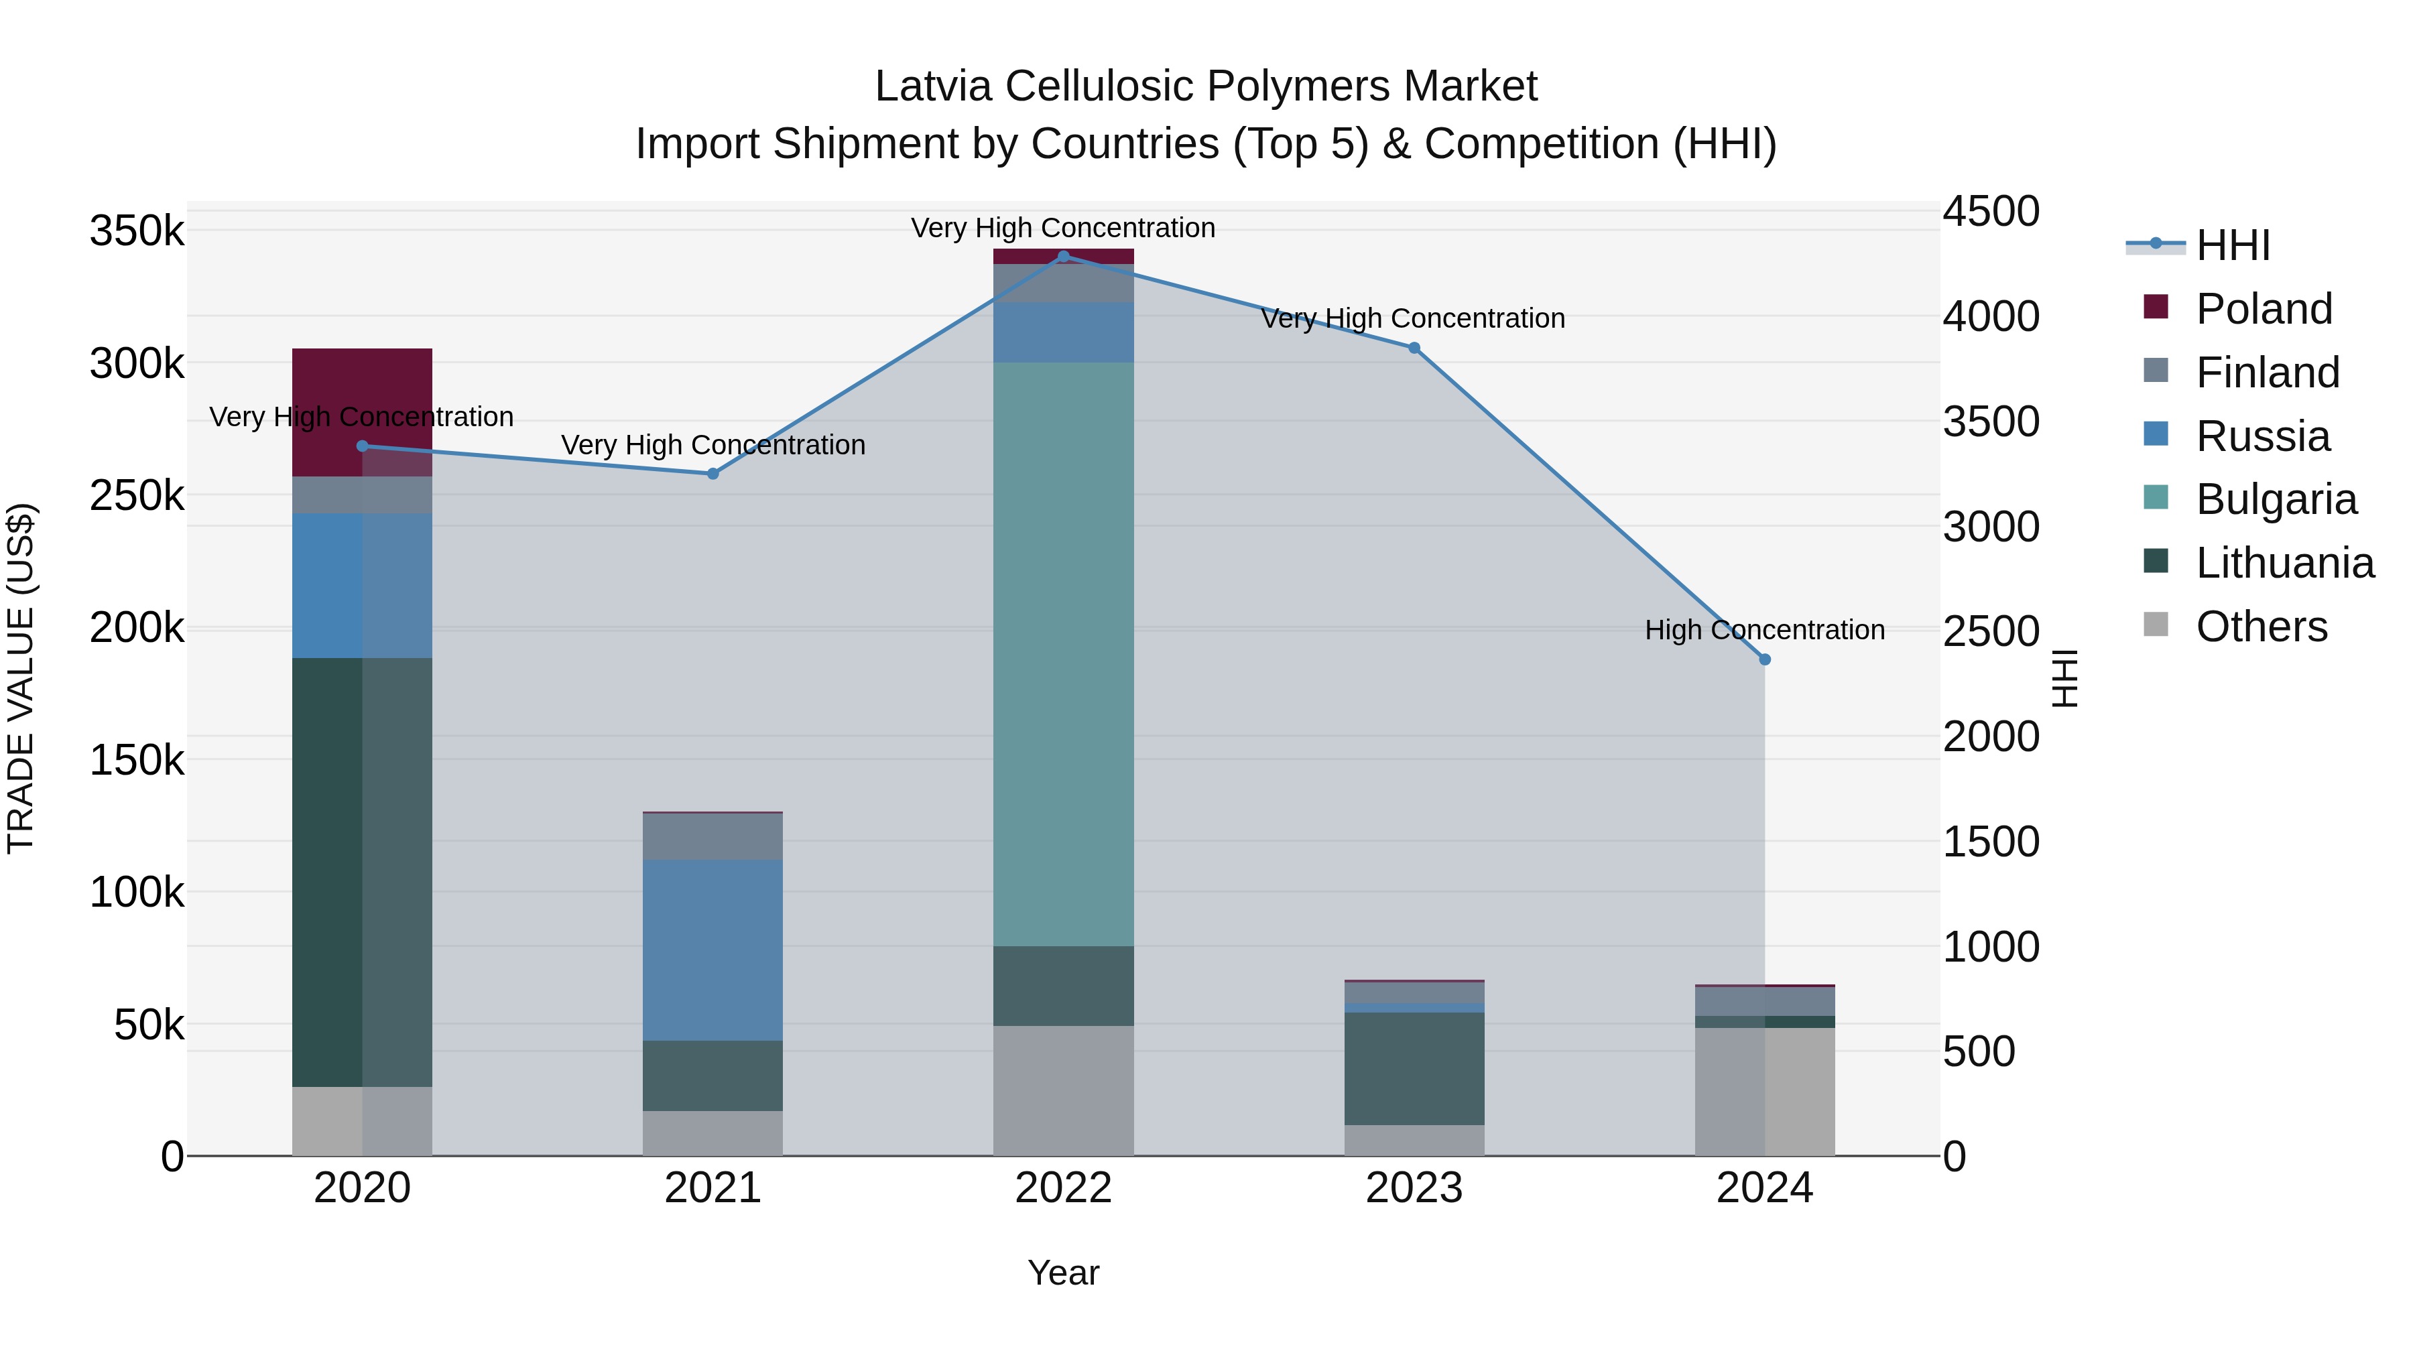Select the 2020 HHI data point

coord(363,446)
